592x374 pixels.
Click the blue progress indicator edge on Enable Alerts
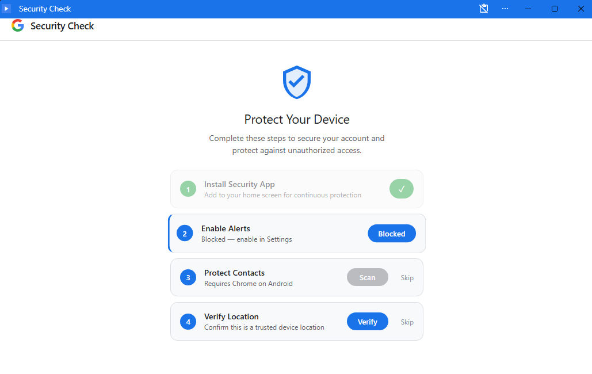[x=169, y=233]
